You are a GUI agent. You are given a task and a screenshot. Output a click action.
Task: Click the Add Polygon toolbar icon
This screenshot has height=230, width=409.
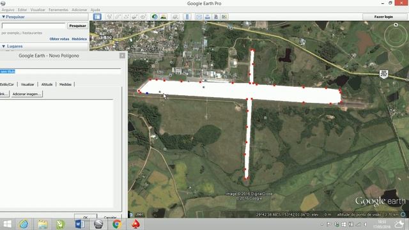coord(118,17)
